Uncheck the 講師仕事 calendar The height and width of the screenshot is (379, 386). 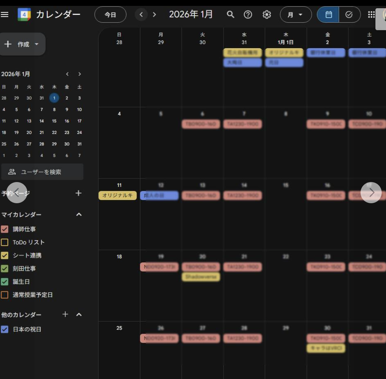[x=5, y=229]
